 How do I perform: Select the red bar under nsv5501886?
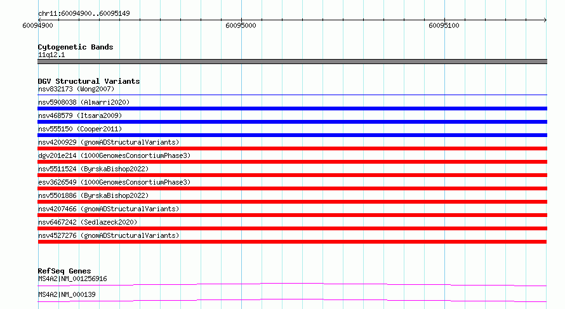(292, 202)
